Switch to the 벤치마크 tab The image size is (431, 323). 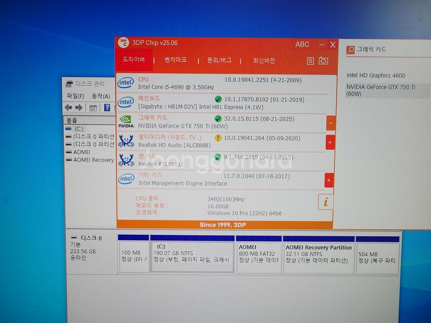175,60
